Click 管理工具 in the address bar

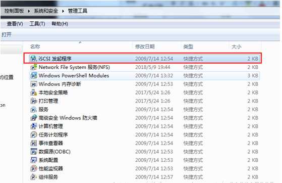point(78,11)
